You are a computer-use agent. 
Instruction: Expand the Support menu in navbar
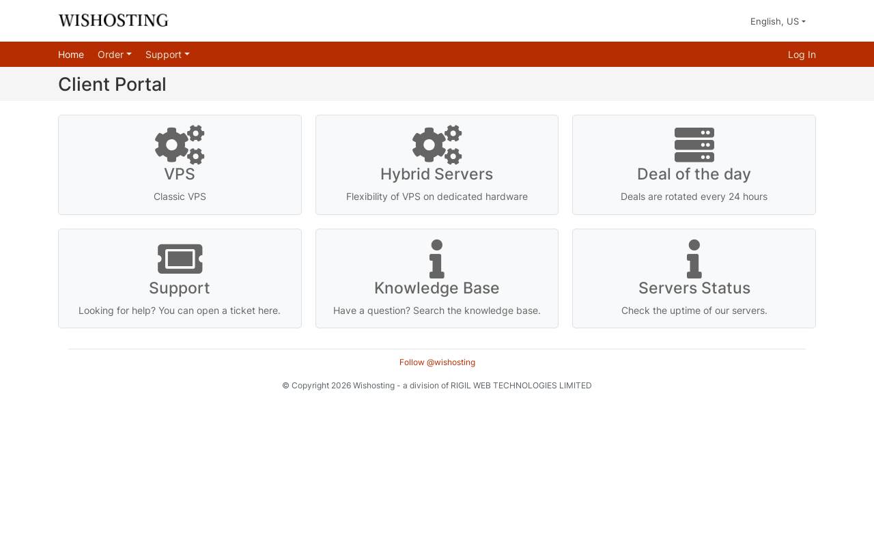167,55
